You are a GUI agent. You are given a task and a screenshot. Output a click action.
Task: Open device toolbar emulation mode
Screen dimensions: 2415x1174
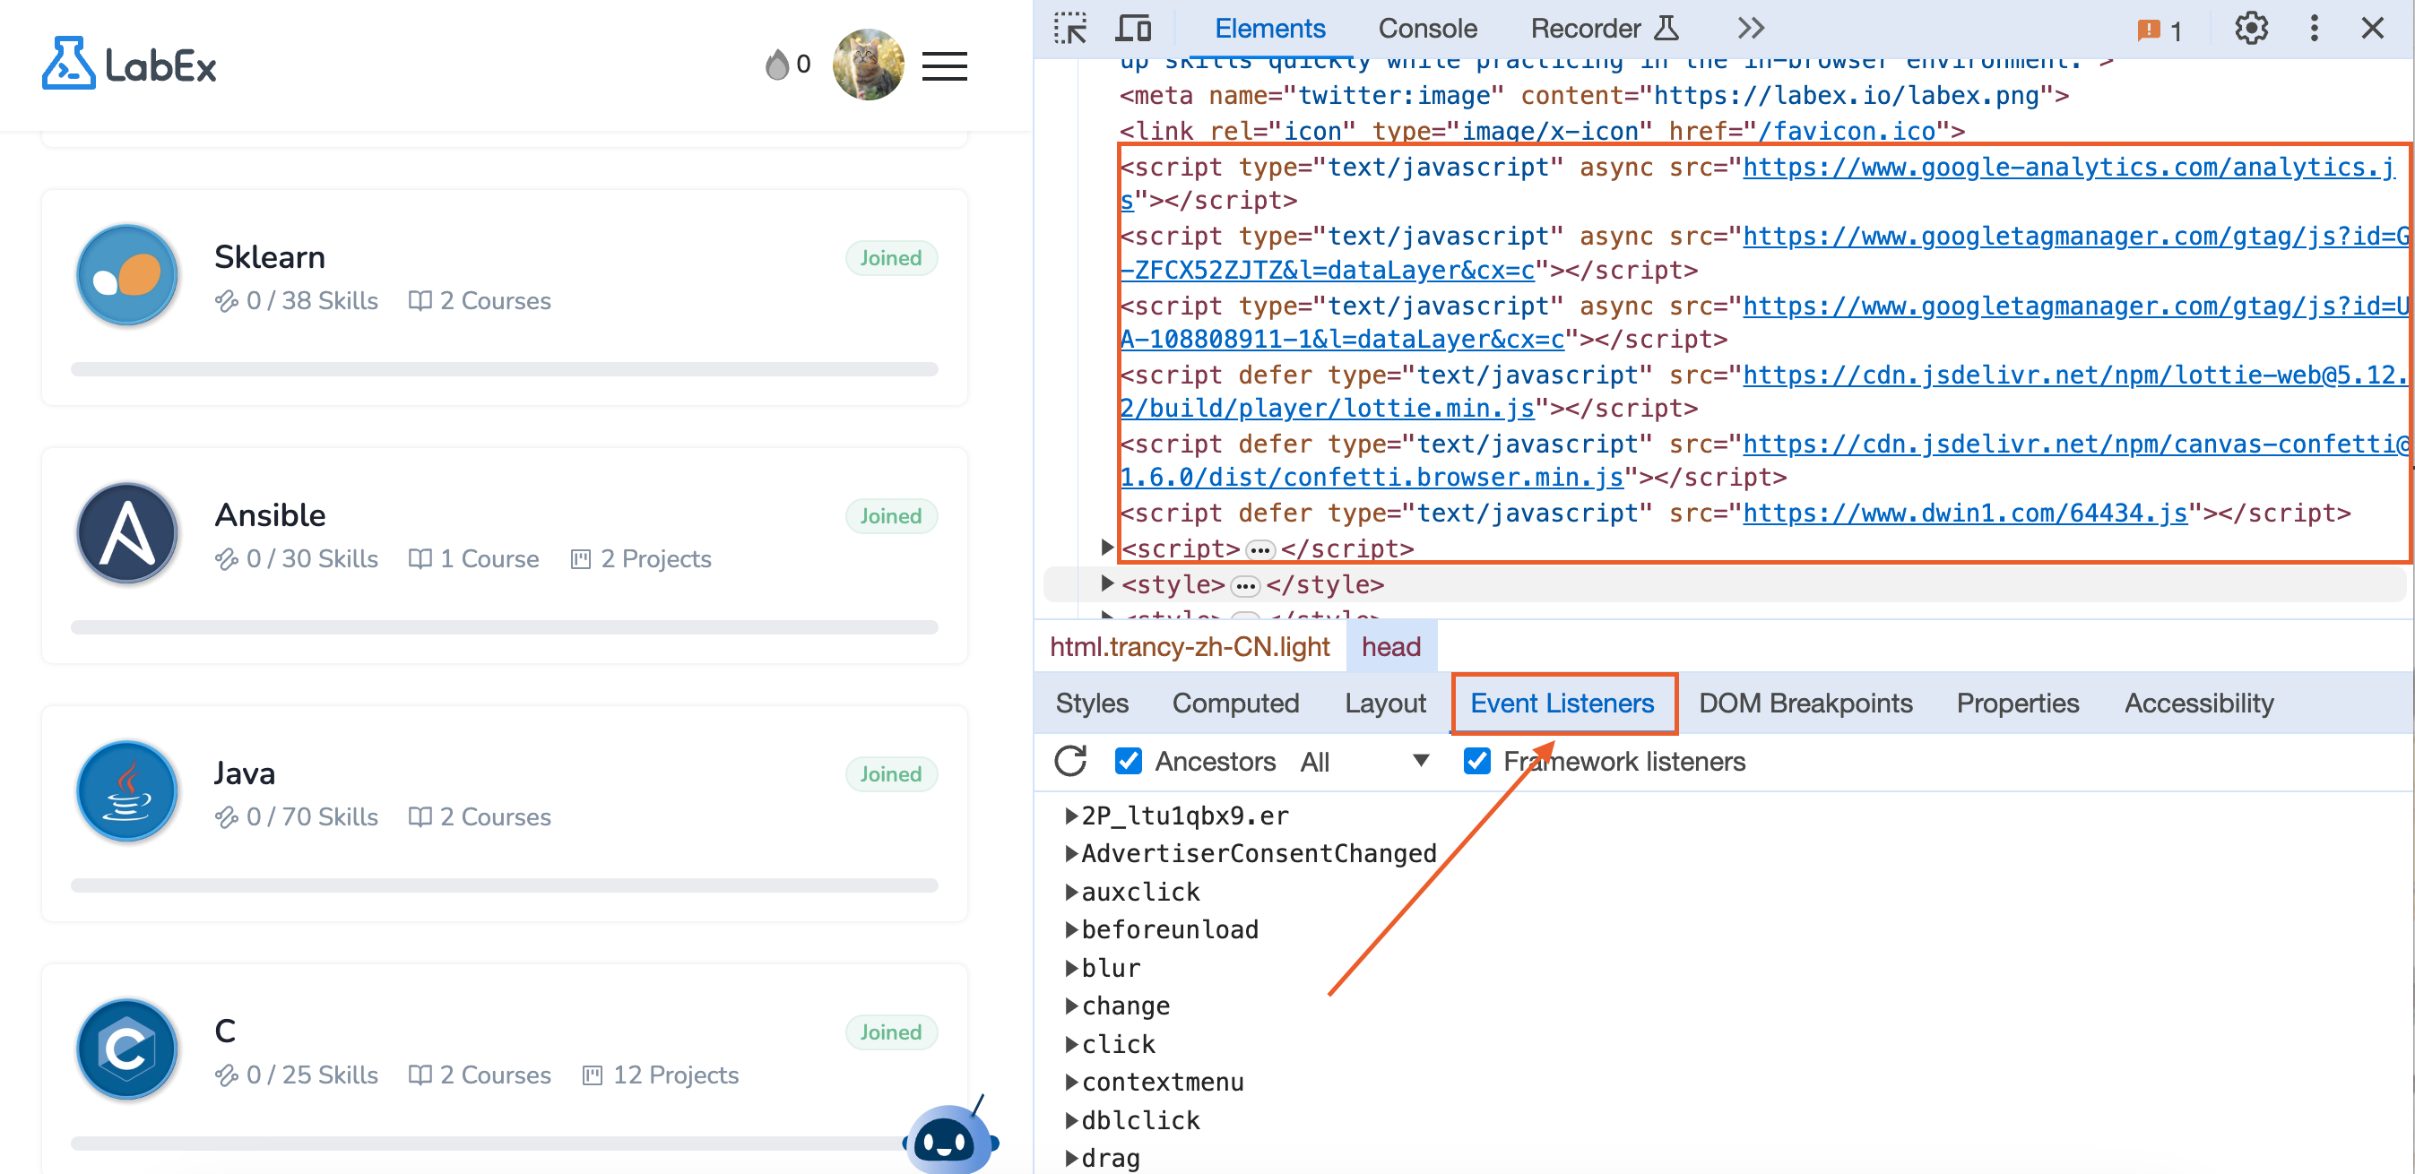tap(1132, 28)
